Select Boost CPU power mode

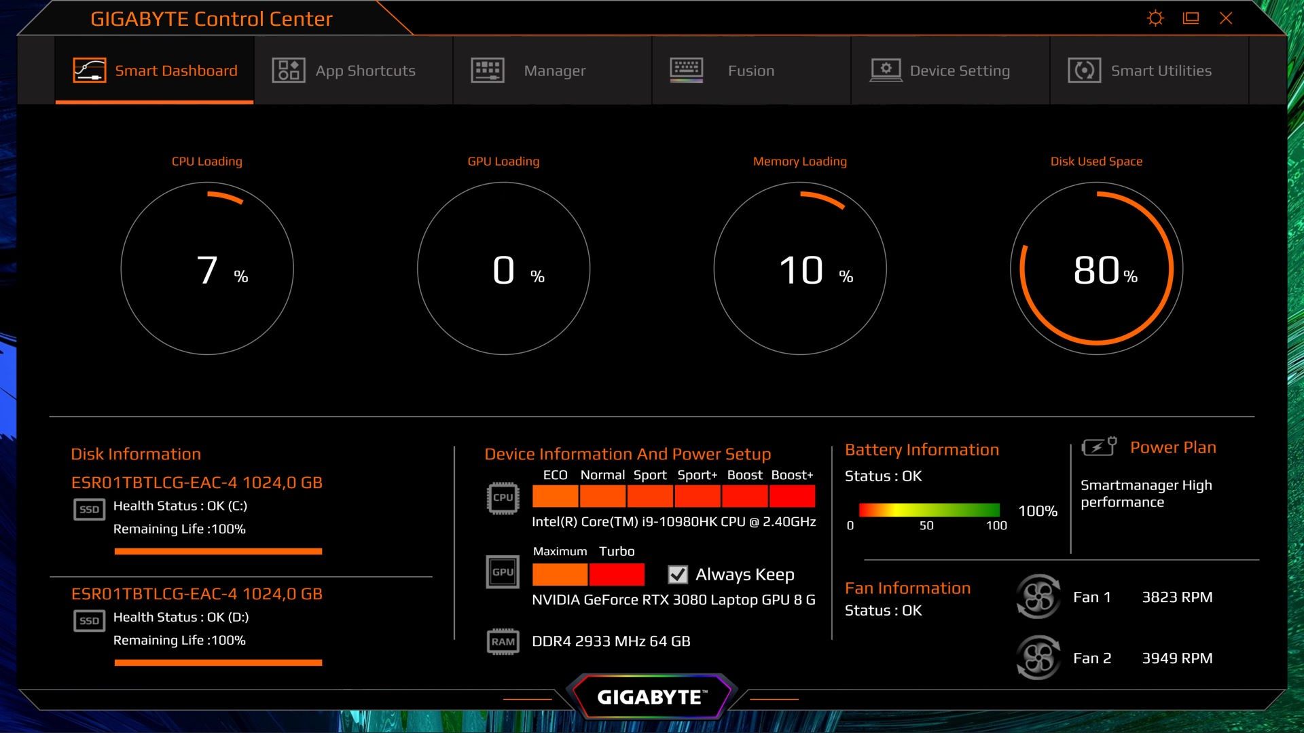pyautogui.click(x=745, y=496)
